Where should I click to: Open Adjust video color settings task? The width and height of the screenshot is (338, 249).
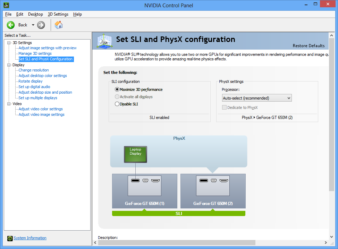[41, 109]
